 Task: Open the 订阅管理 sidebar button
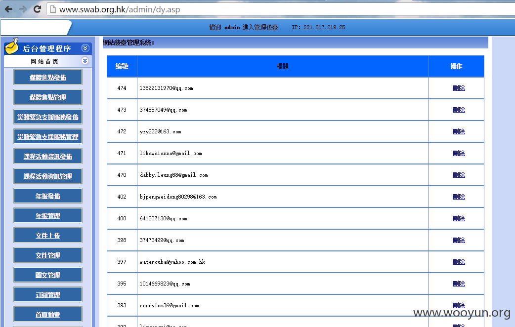[x=48, y=295]
